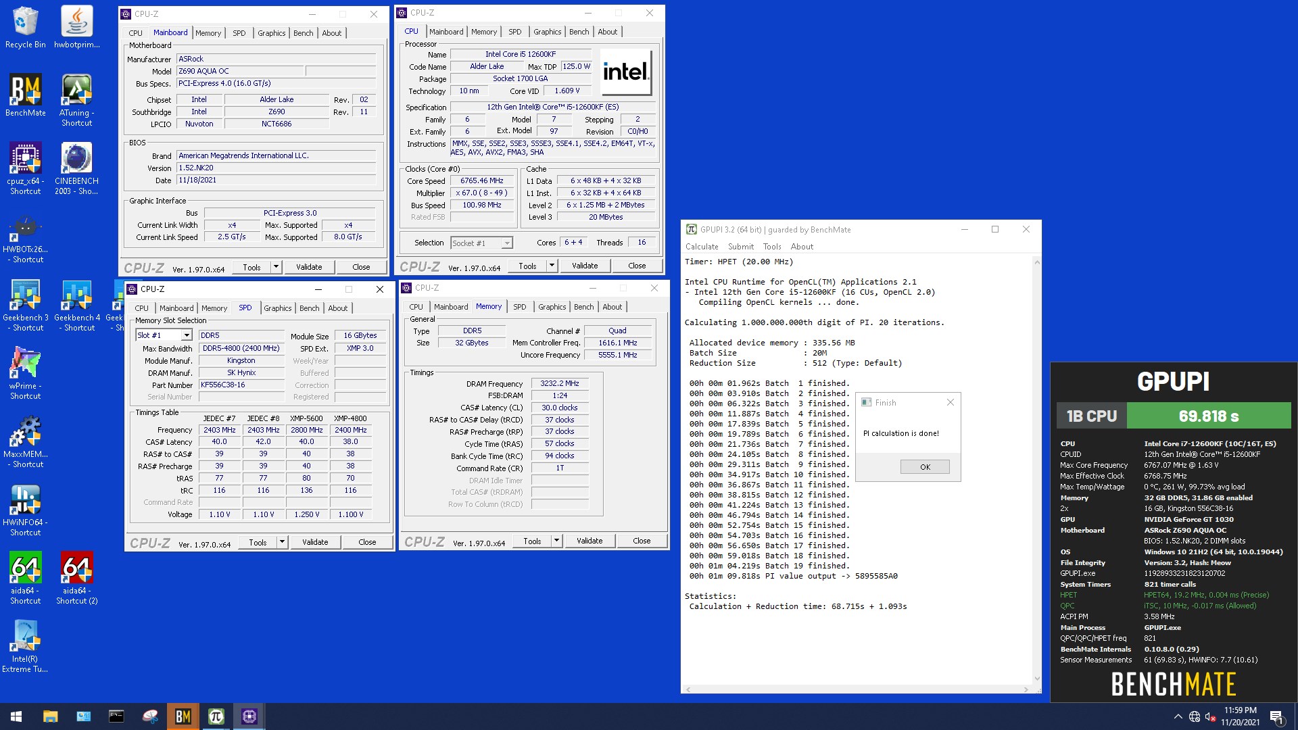Screen dimensions: 1298x730
Task: Launch HWiNFO64 desktop shortcut
Action: [26, 510]
